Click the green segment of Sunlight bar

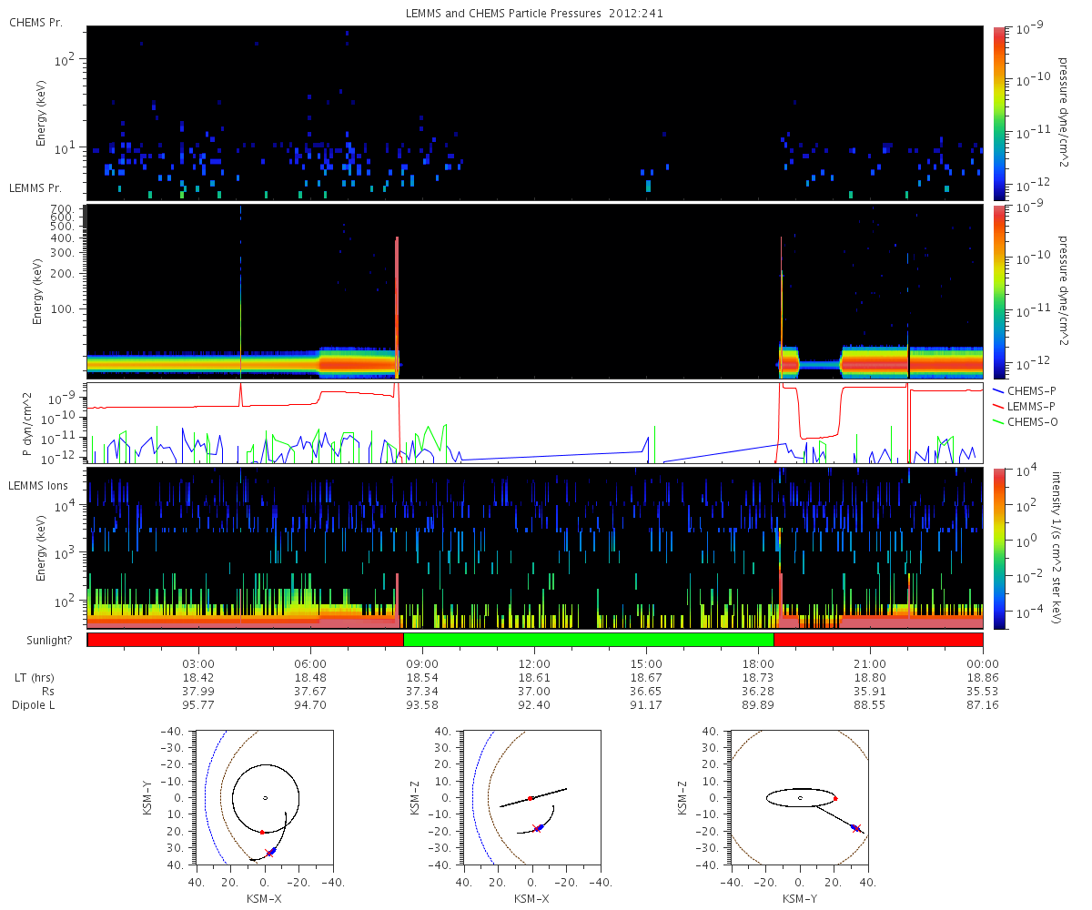(588, 640)
